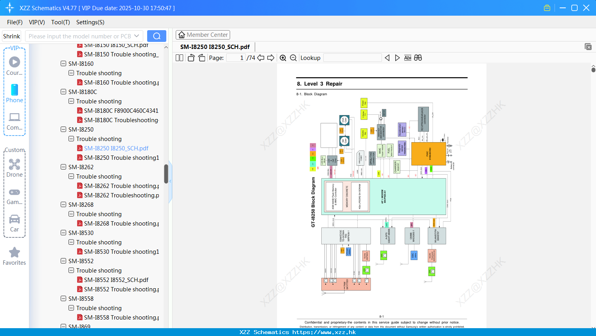
Task: Open SM-I8558 Trouble shooting file
Action: point(121,317)
